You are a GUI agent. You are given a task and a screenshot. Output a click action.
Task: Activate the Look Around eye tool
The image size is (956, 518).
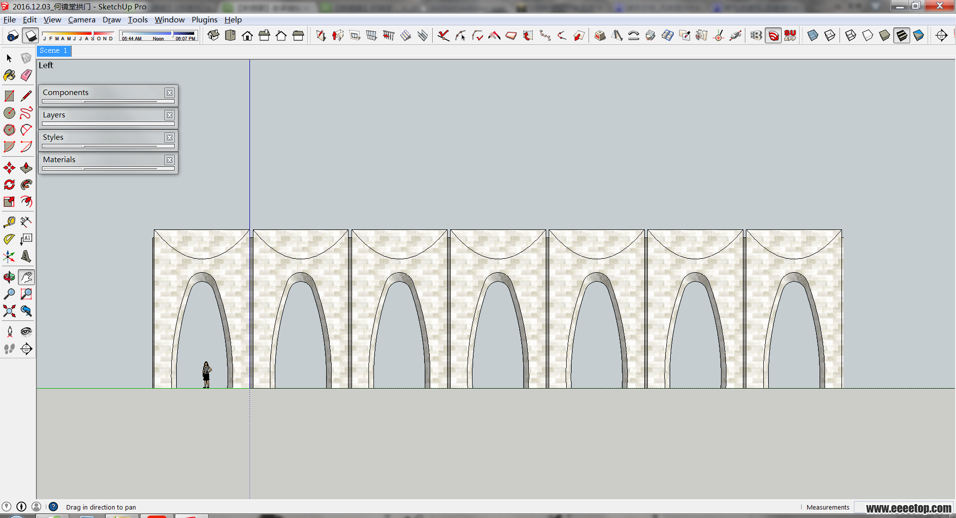click(x=26, y=332)
